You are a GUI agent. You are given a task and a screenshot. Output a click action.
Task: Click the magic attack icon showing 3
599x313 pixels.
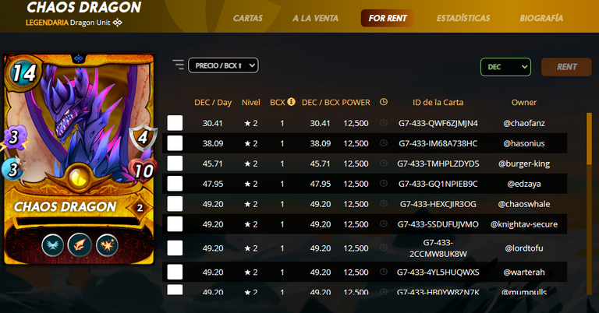(x=14, y=137)
